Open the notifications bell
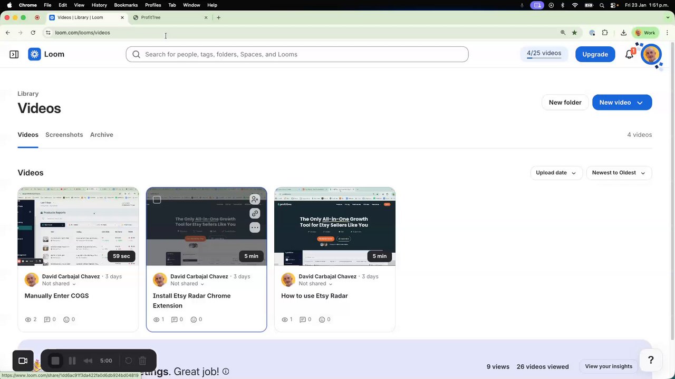This screenshot has height=379, width=675. pos(629,54)
